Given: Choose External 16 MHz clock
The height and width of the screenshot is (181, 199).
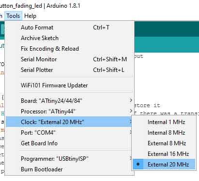Looking at the screenshot, I should coord(164,154).
